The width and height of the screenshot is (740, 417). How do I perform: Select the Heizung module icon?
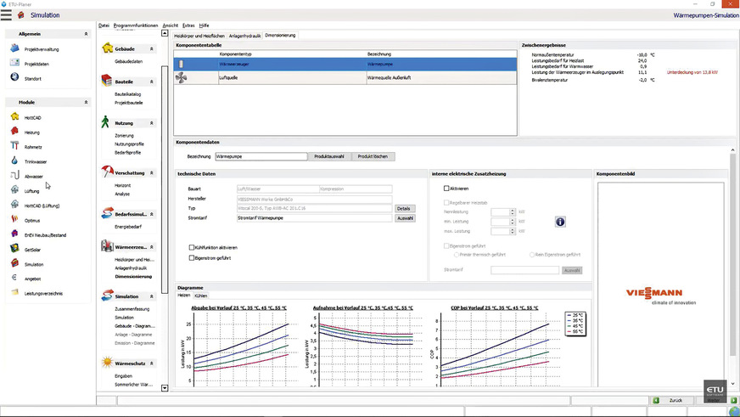[14, 132]
